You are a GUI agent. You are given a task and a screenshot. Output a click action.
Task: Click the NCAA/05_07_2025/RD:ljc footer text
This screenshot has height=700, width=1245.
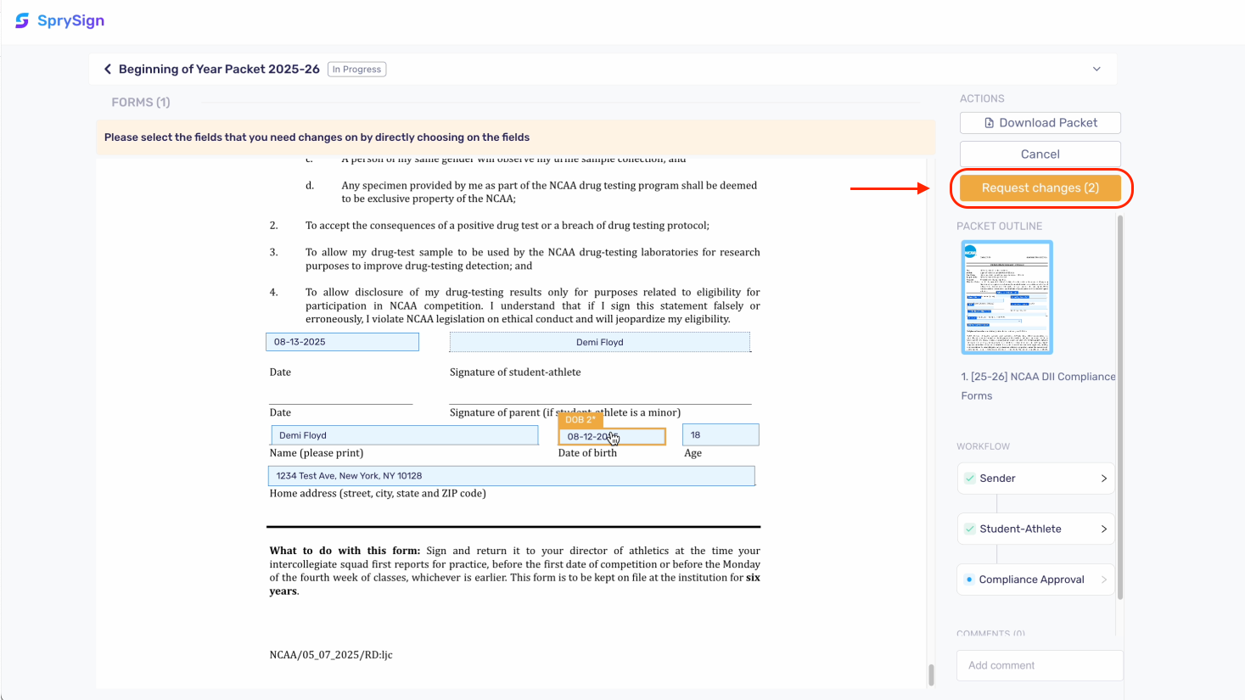[331, 655]
